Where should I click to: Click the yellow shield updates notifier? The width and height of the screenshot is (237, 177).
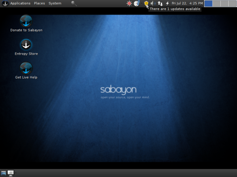[146, 3]
